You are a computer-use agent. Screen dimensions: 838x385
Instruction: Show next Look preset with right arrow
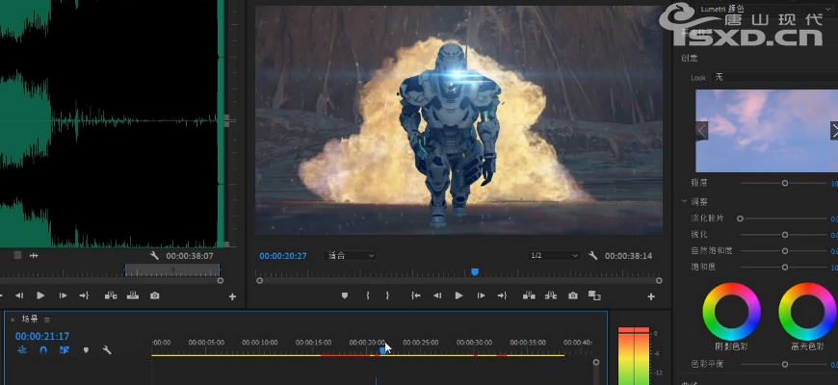pos(834,130)
